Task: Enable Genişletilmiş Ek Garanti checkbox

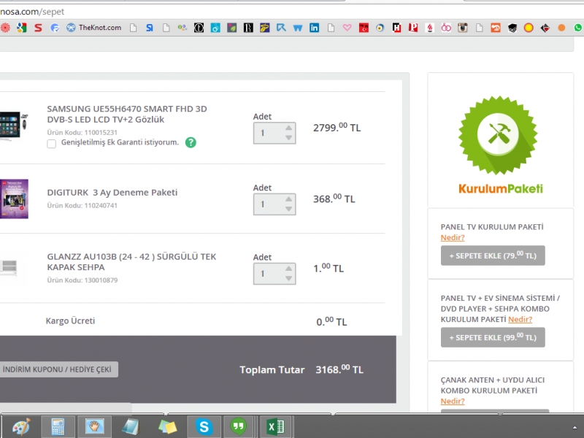Action: click(51, 143)
